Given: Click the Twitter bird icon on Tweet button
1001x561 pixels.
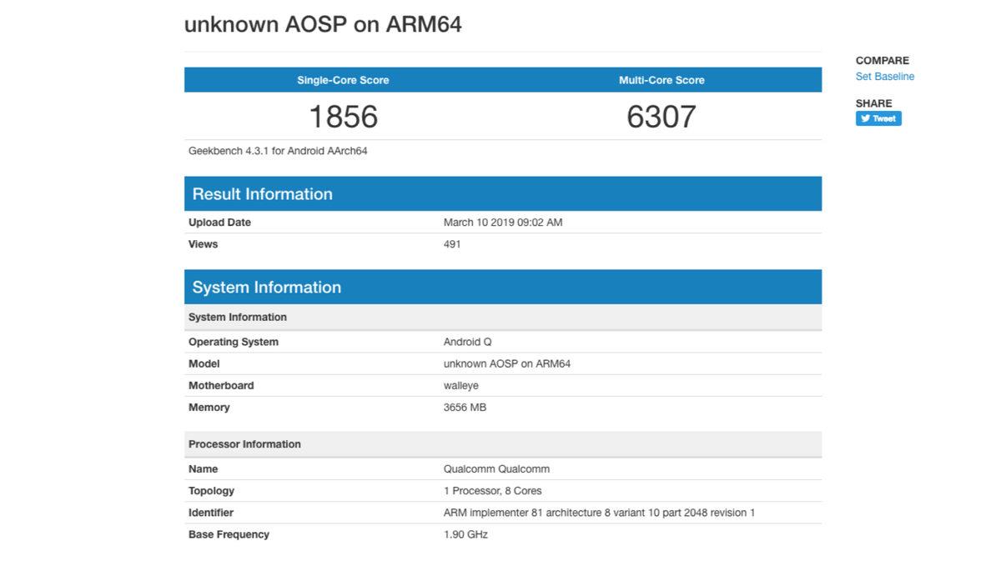Looking at the screenshot, I should [x=866, y=118].
